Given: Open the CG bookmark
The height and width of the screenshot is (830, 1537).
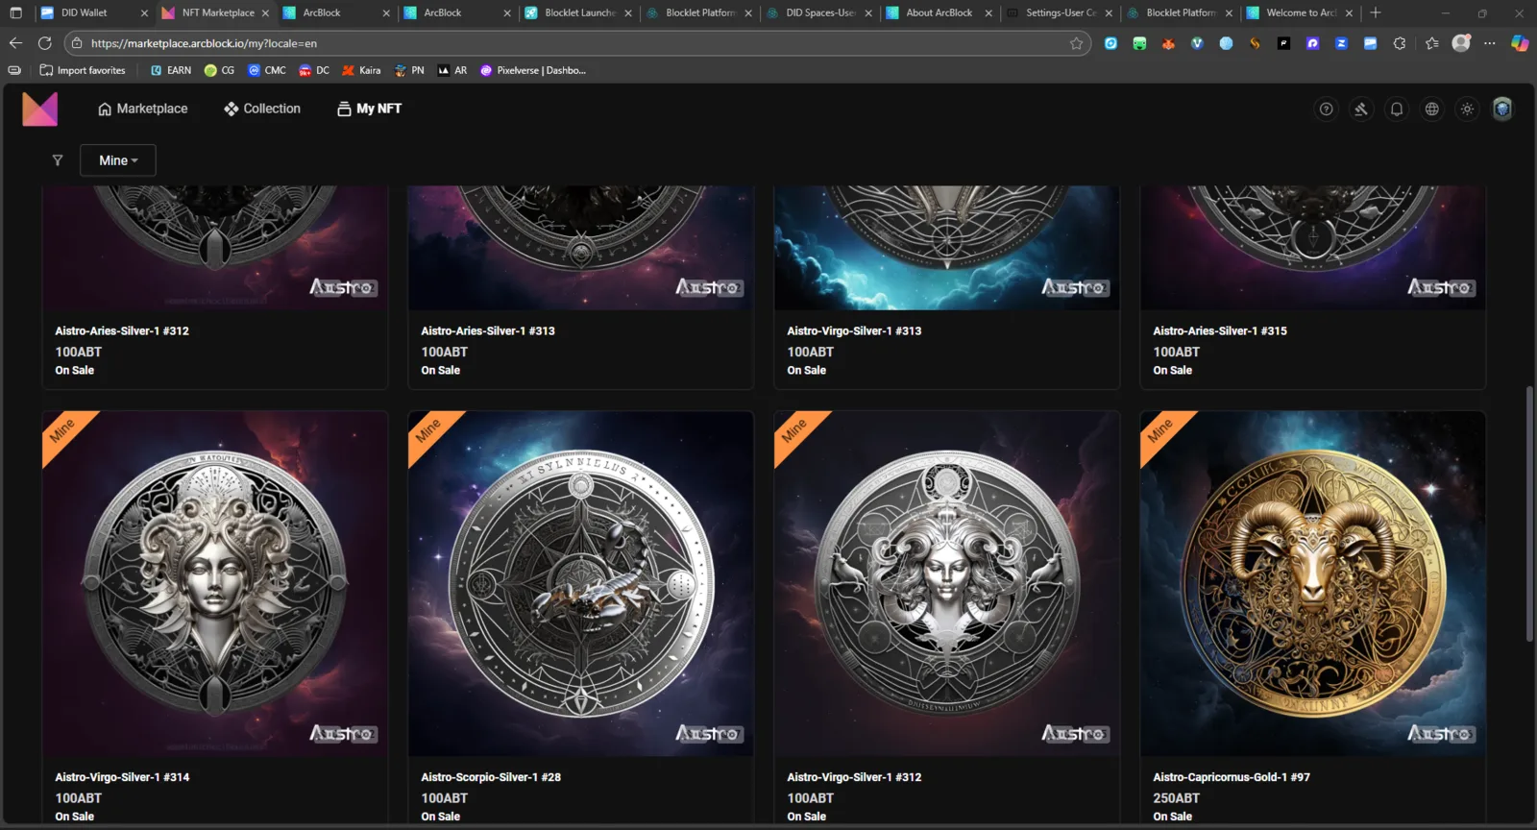Looking at the screenshot, I should [x=219, y=70].
